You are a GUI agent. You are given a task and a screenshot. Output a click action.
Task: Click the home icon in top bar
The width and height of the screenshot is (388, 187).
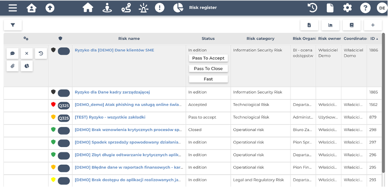click(x=88, y=8)
